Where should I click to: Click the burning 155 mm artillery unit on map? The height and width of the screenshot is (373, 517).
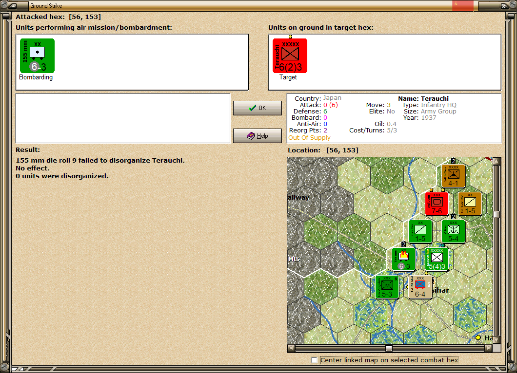403,260
